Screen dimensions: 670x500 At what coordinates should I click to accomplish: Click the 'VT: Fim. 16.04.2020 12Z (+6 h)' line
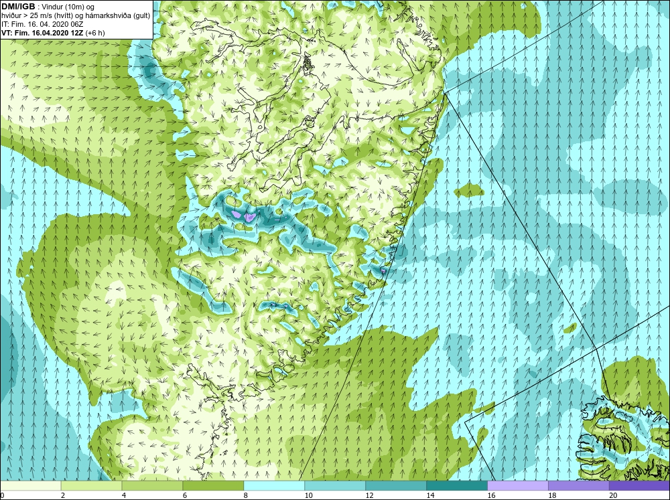53,33
